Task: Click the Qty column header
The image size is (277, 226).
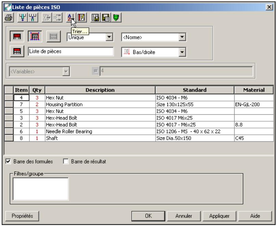Action: pos(37,90)
